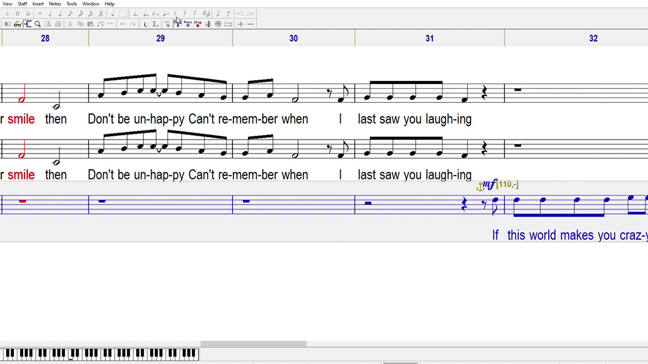Viewport: 648px width, 364px height.
Task: Click measure number 29 in ruler
Action: [160, 38]
